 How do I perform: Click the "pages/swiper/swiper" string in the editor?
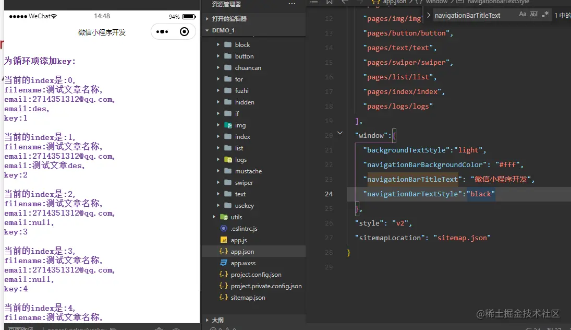[x=406, y=62]
